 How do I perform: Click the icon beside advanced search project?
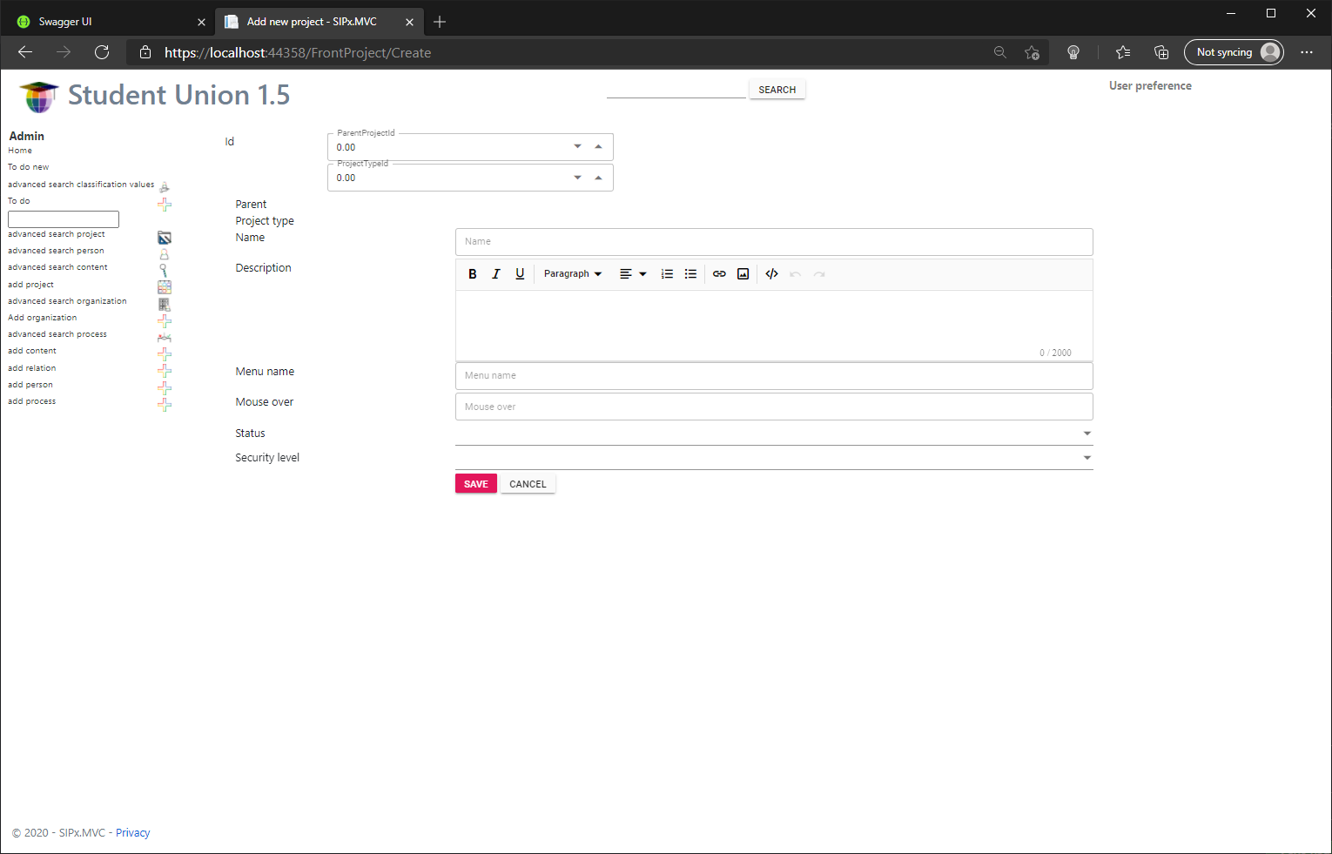pyautogui.click(x=164, y=238)
